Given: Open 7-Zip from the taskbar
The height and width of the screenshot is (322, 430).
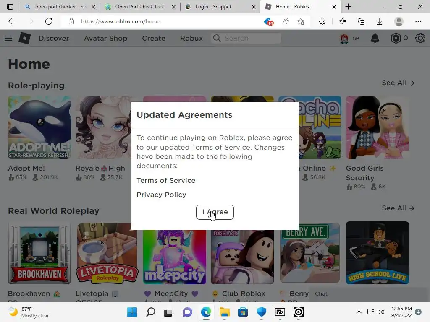Looking at the screenshot, I should click(280, 312).
